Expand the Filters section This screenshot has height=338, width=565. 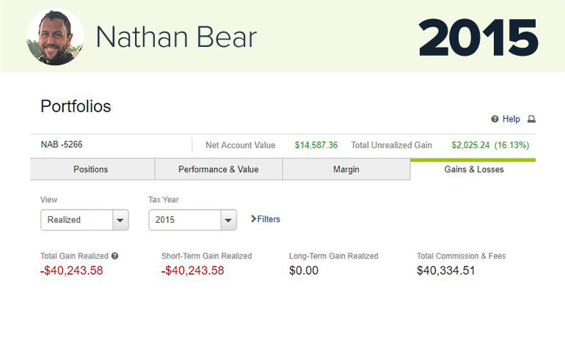[x=266, y=218]
